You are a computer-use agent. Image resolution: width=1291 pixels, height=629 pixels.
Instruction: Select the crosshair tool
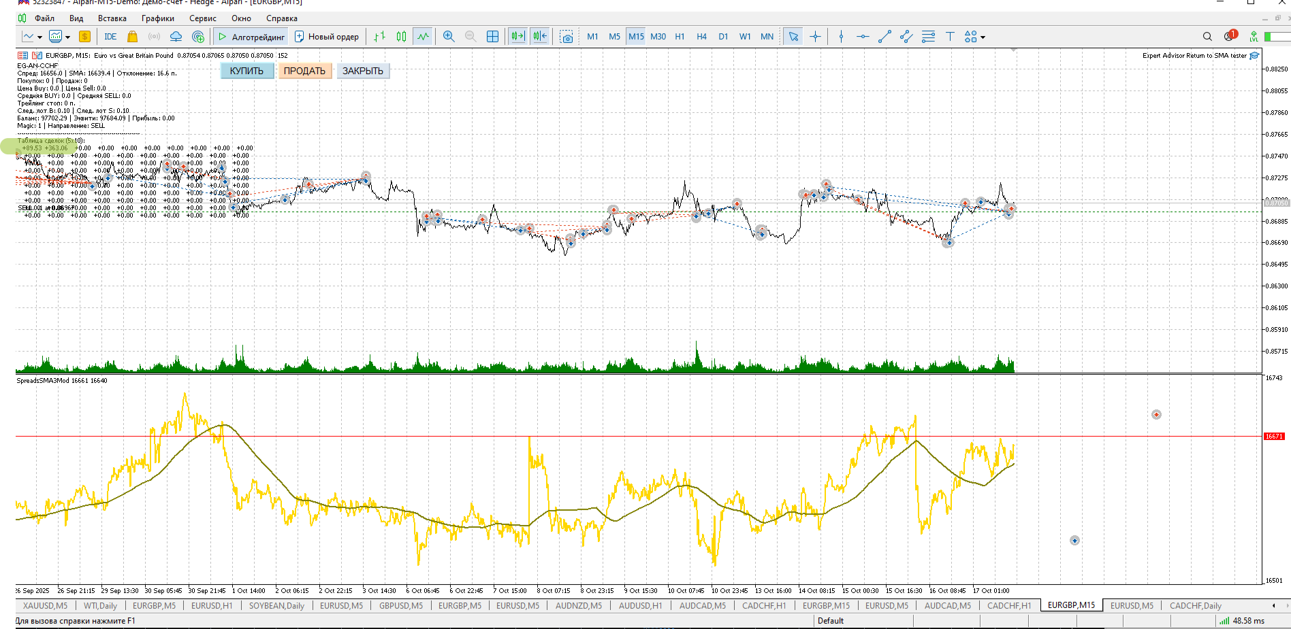[x=815, y=37]
